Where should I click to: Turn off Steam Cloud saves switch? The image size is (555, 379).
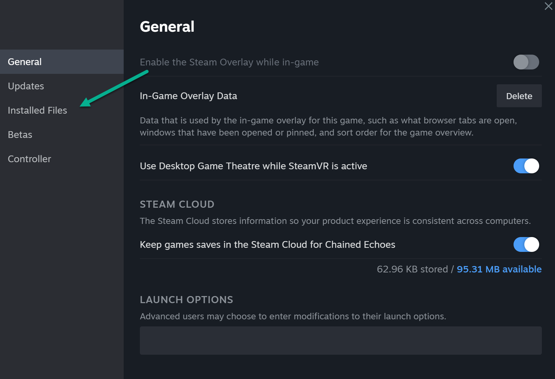[526, 244]
